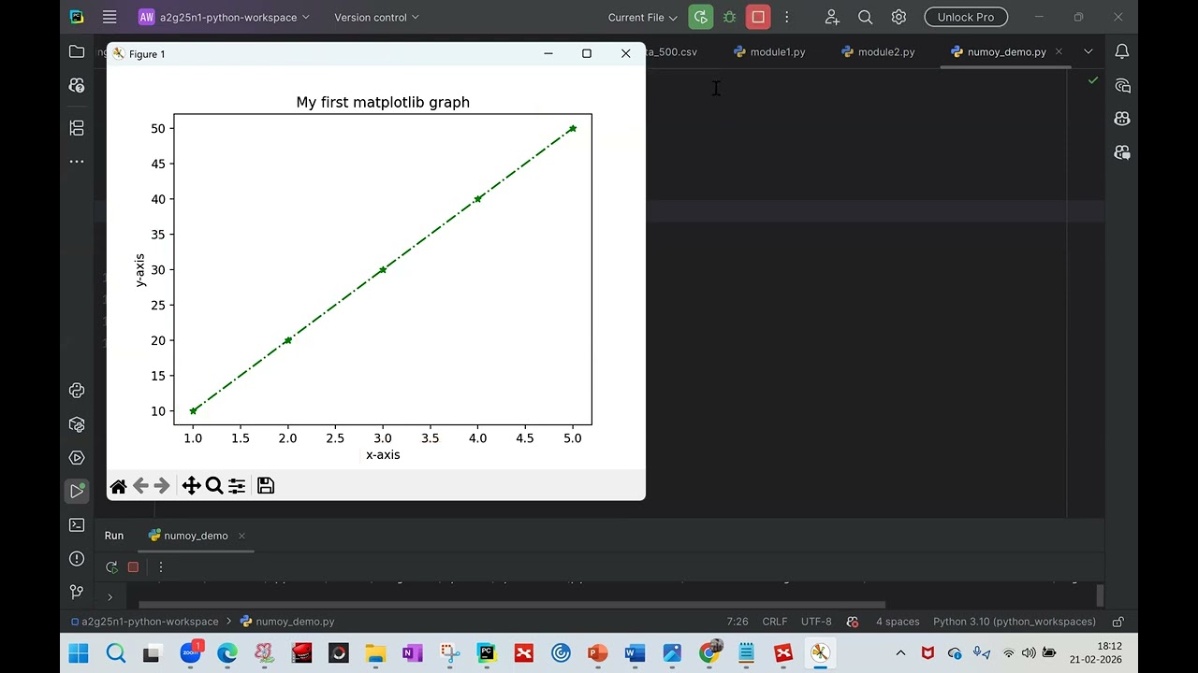Click the Debug bug icon

[729, 17]
